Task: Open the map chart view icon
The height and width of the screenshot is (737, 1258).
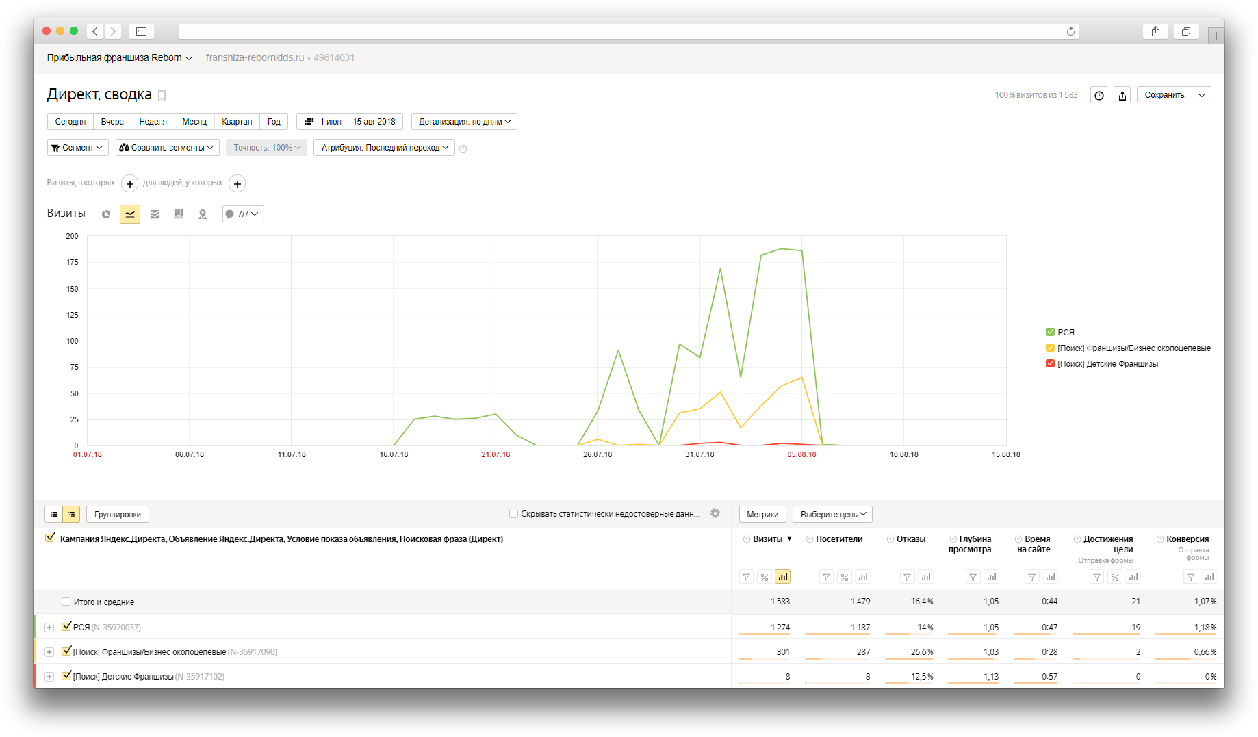Action: pos(203,214)
